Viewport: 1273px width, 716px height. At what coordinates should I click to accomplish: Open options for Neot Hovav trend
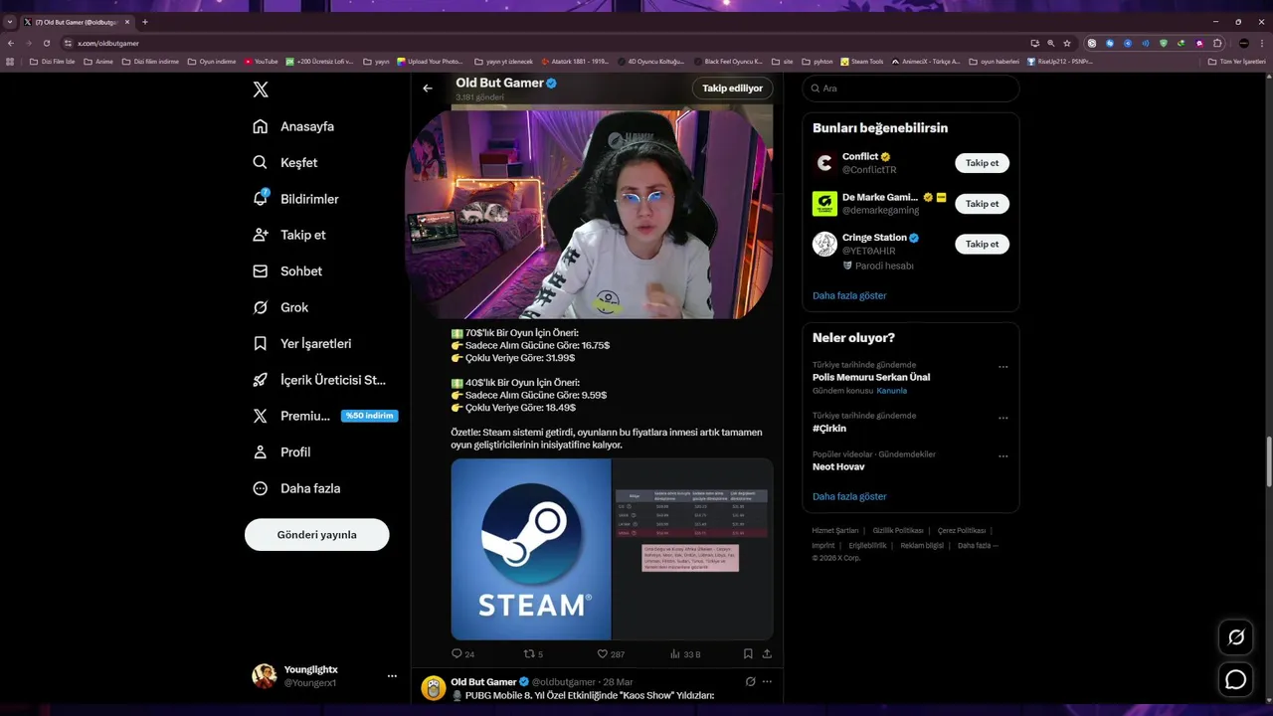[1002, 456]
